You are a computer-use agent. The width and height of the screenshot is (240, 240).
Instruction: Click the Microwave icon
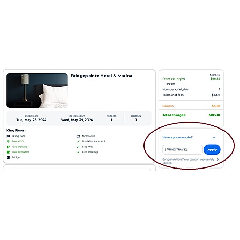click(x=78, y=136)
